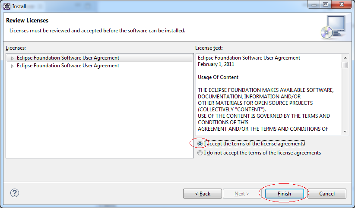
Task: Select 'I do not accept the terms' option
Action: [200, 153]
